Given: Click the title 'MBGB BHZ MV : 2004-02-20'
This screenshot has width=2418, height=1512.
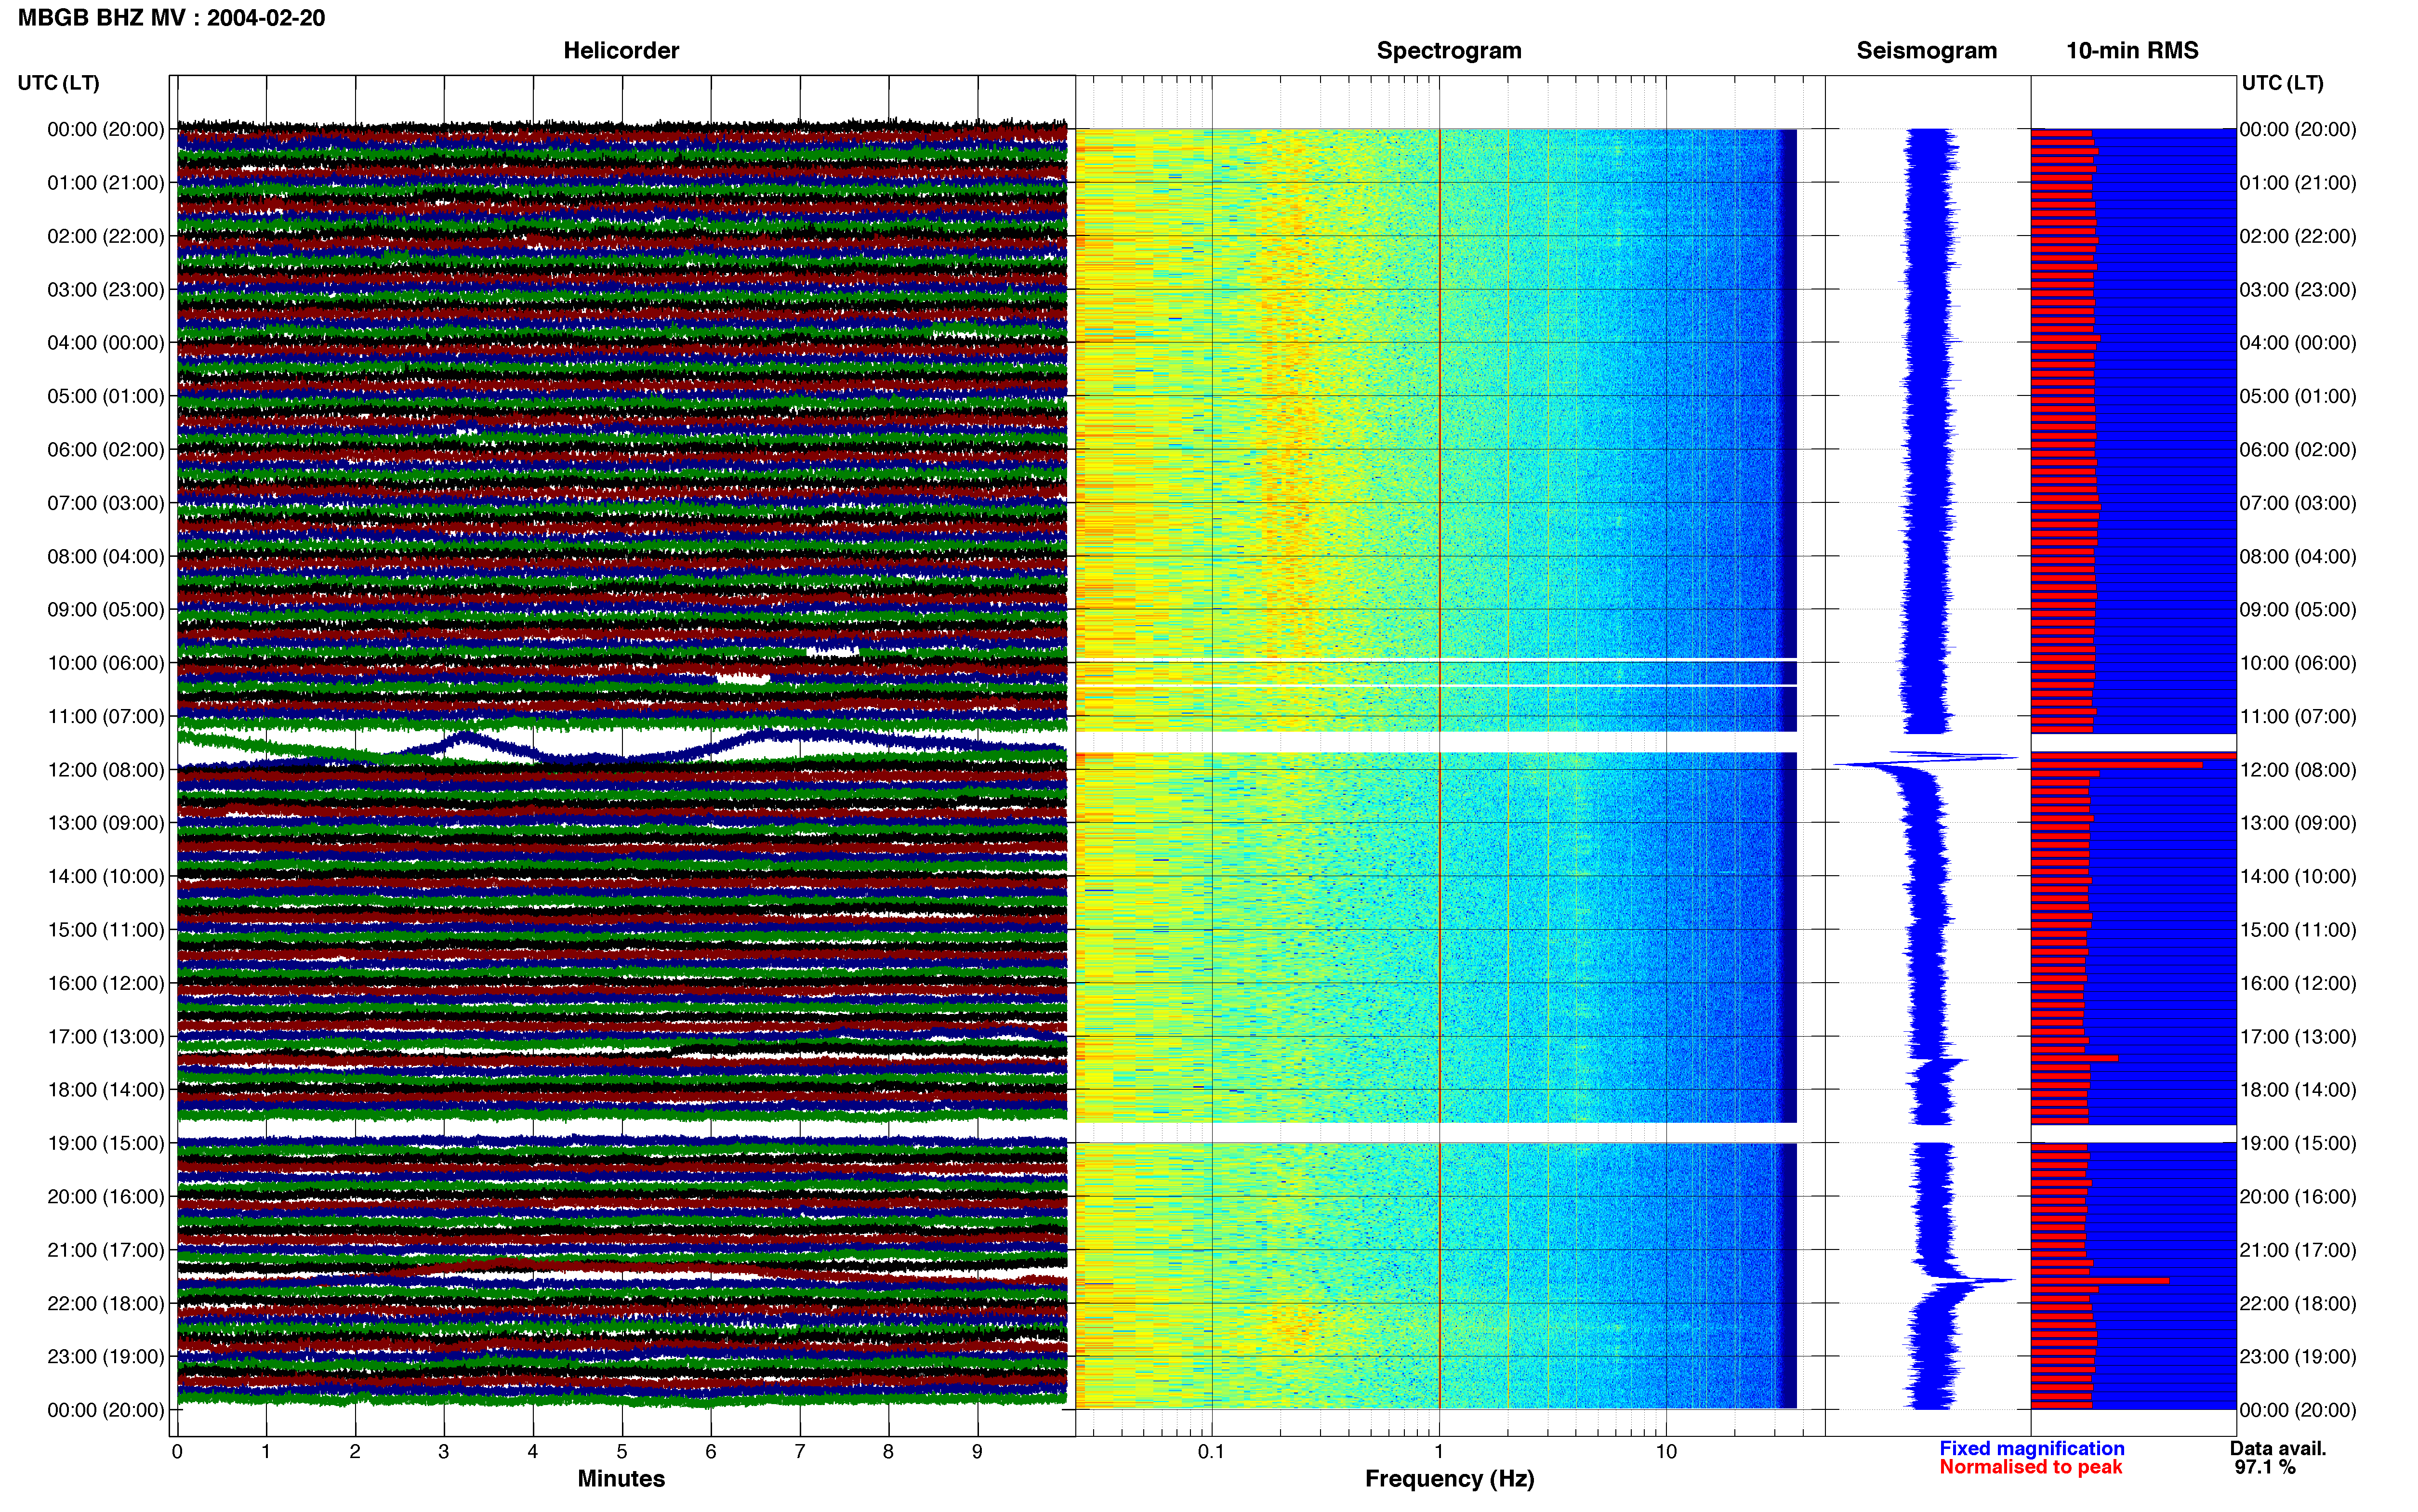Looking at the screenshot, I should point(171,18).
